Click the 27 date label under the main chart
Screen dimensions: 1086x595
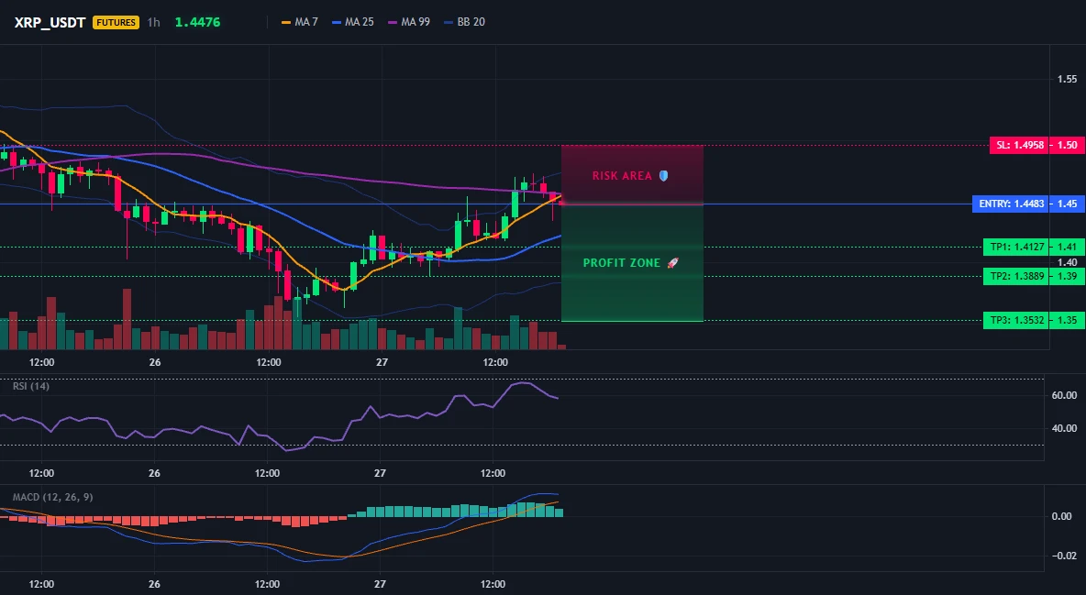[382, 362]
